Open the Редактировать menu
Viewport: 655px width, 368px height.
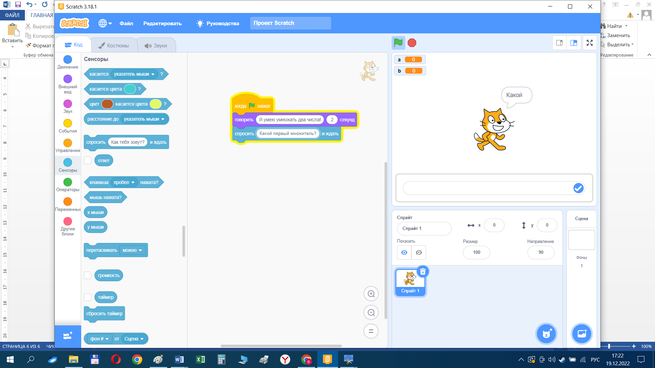tap(162, 23)
